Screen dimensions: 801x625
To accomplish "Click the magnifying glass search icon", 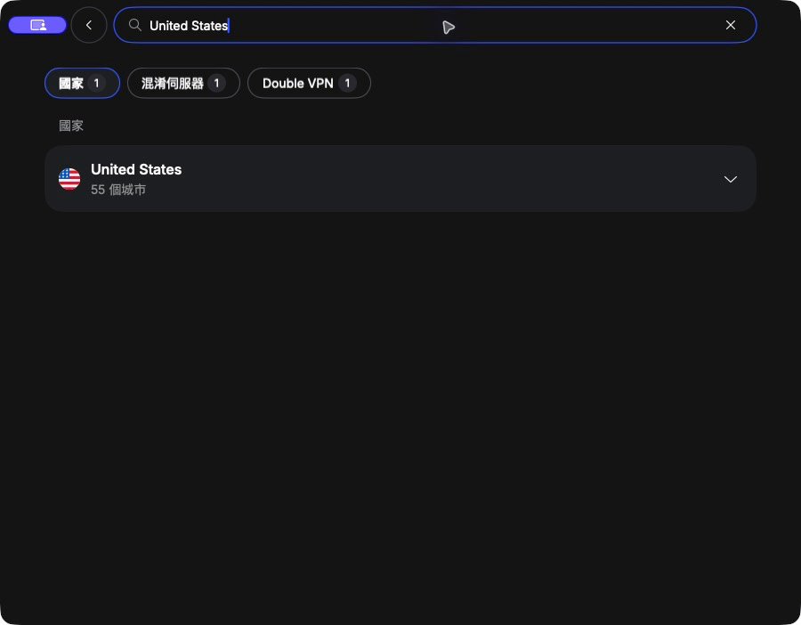I will coord(135,25).
